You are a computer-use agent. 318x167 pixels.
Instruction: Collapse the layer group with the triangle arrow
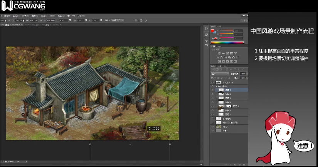(x=216, y=87)
